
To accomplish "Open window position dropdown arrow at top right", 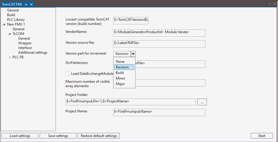I will coord(269,4).
